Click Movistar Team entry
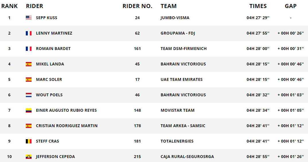The height and width of the screenshot is (162, 308). (178, 110)
